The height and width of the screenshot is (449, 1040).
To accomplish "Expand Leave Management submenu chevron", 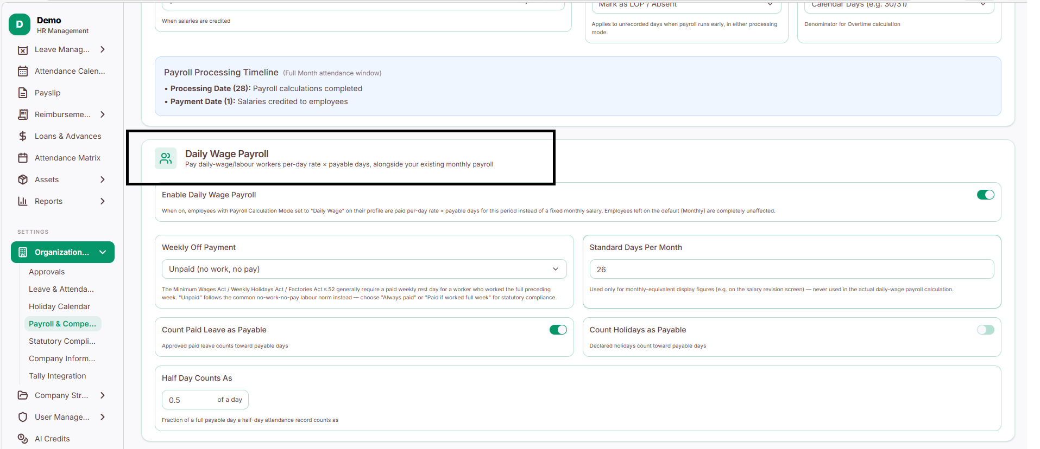I will pos(103,49).
